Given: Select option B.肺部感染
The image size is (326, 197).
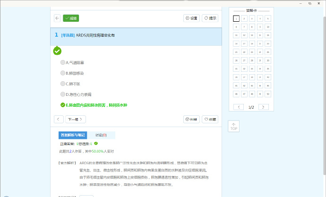Looking at the screenshot, I should pyautogui.click(x=63, y=73).
